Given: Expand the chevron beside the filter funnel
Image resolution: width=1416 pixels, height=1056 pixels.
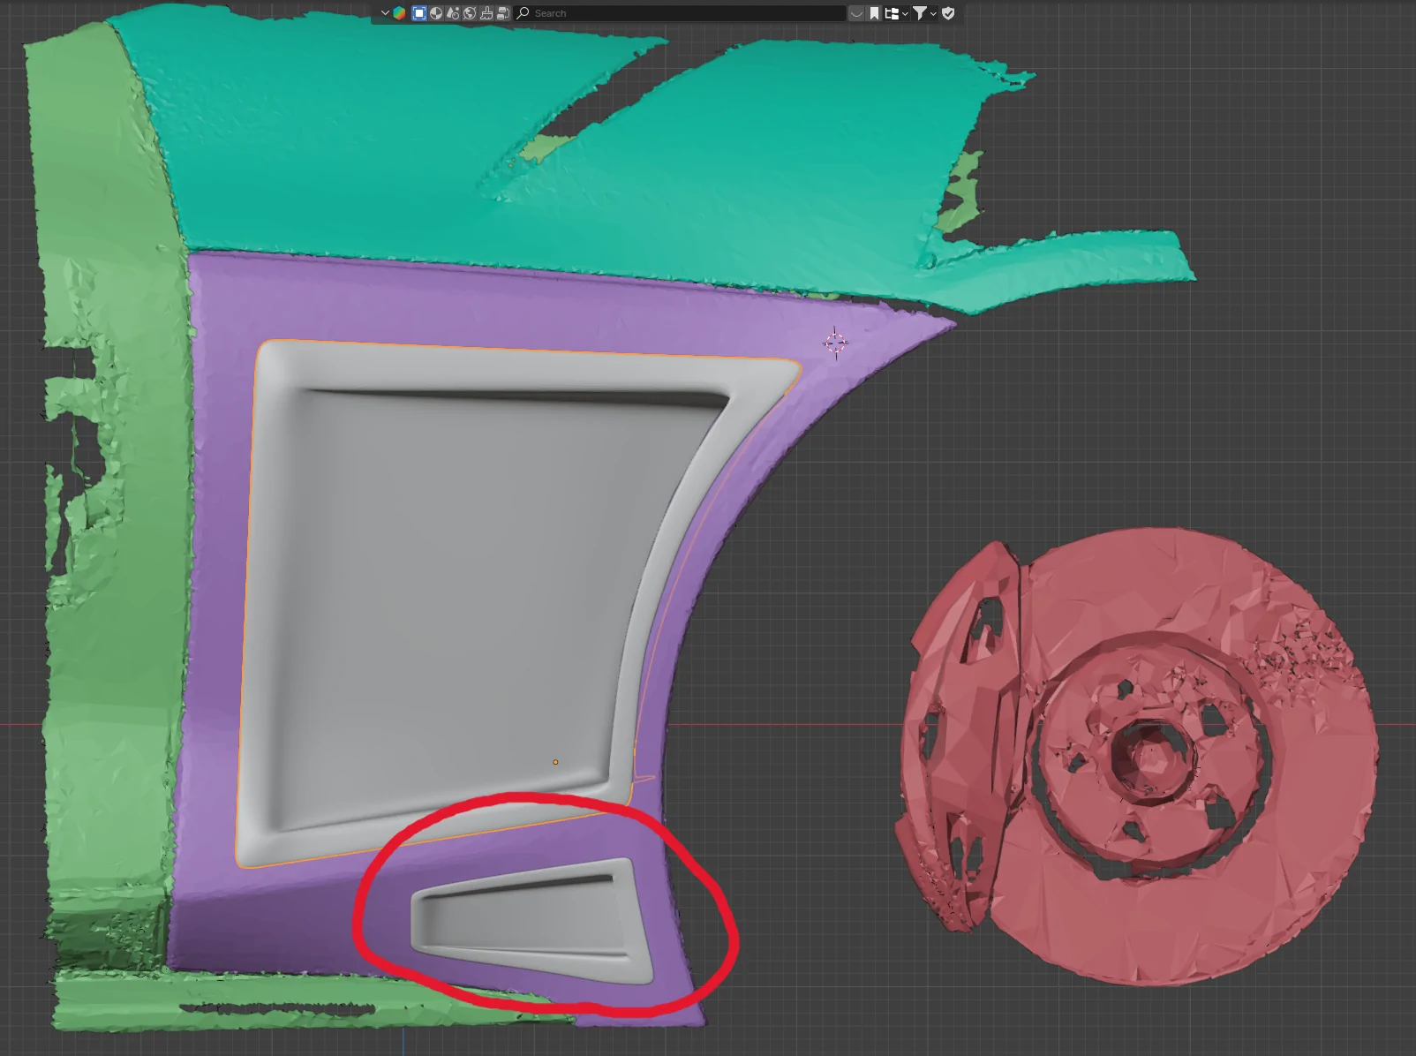Looking at the screenshot, I should pyautogui.click(x=933, y=13).
